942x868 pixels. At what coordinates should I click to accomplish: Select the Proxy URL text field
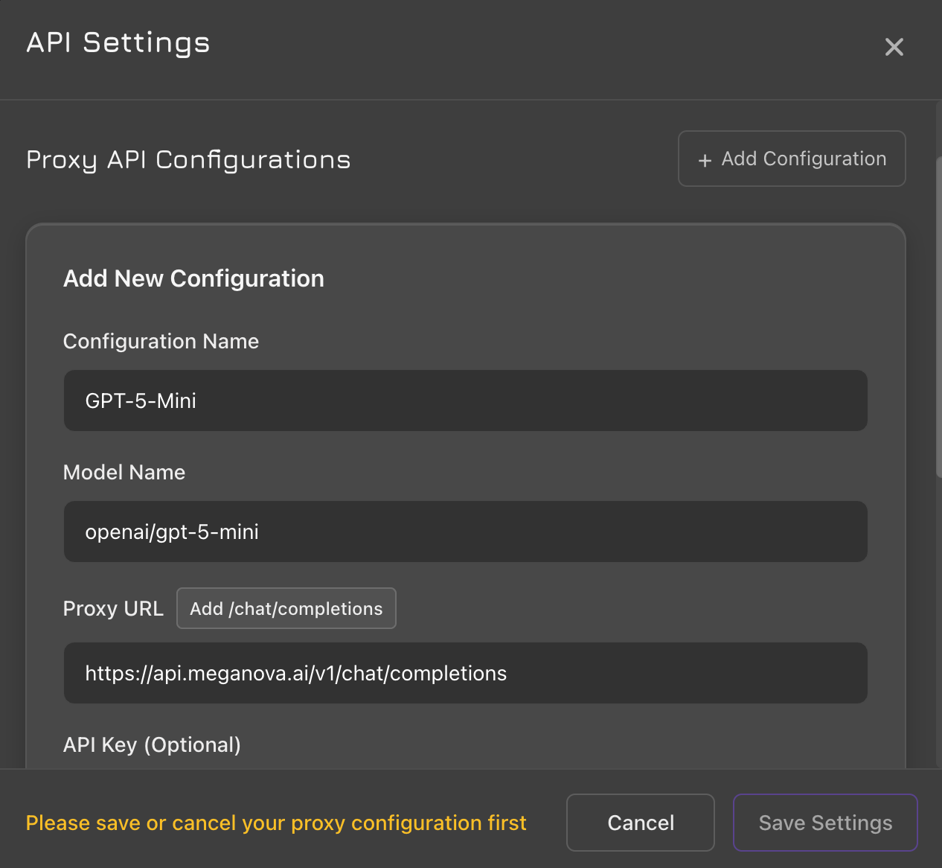pyautogui.click(x=465, y=673)
